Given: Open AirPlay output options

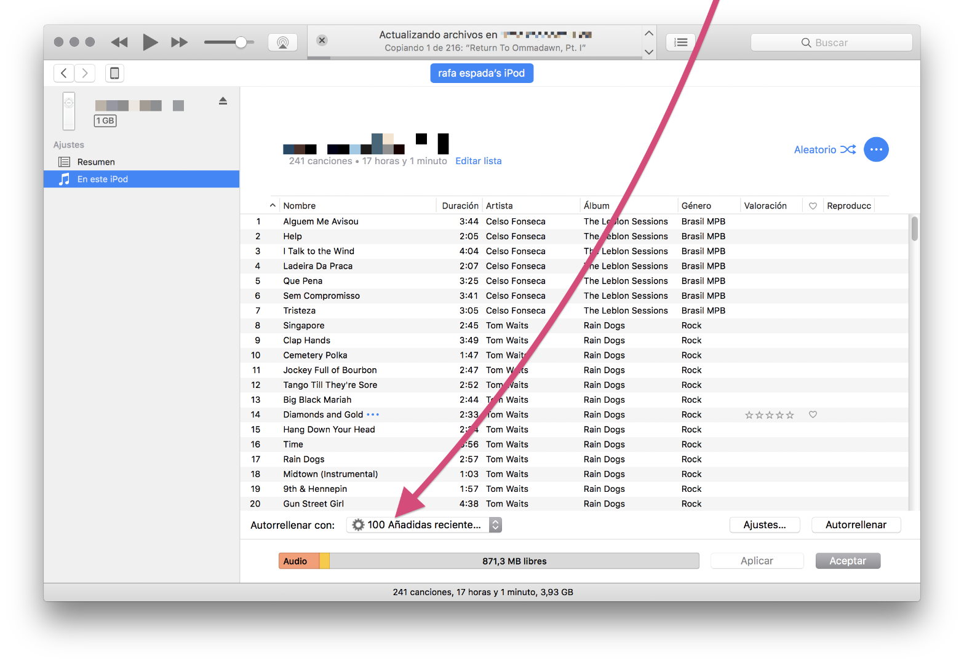Looking at the screenshot, I should click(x=283, y=42).
